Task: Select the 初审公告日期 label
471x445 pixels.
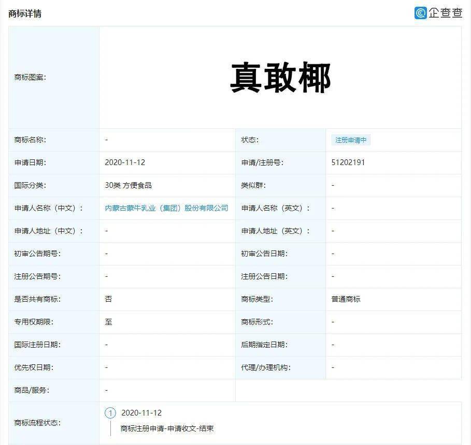Action: click(264, 254)
